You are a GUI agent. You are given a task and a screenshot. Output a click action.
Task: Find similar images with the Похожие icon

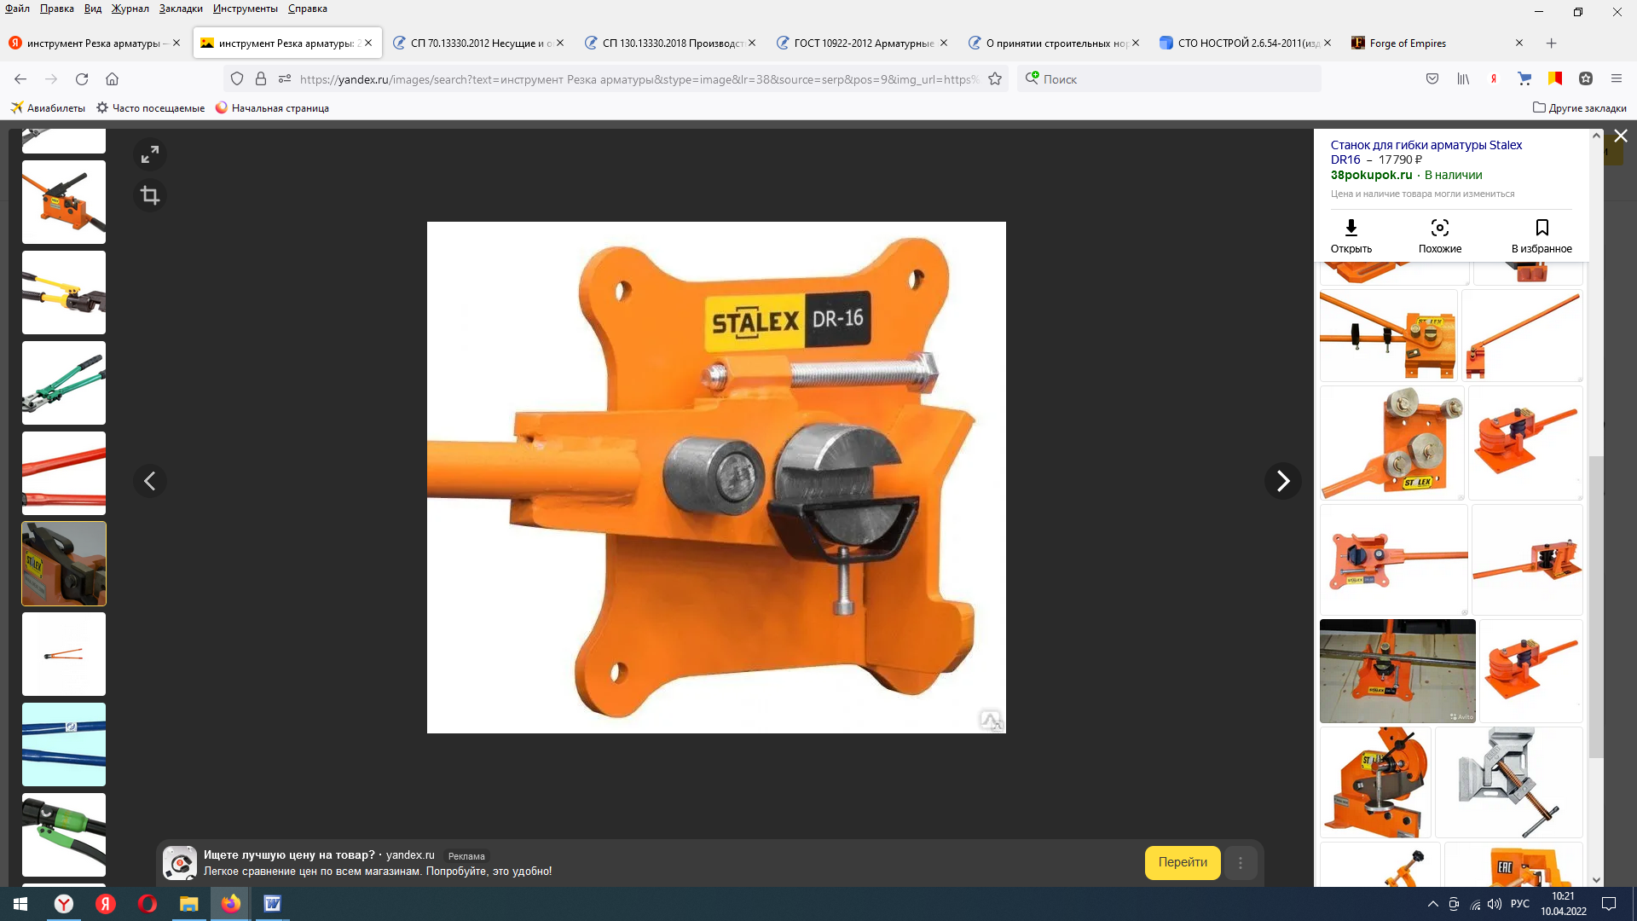point(1440,236)
